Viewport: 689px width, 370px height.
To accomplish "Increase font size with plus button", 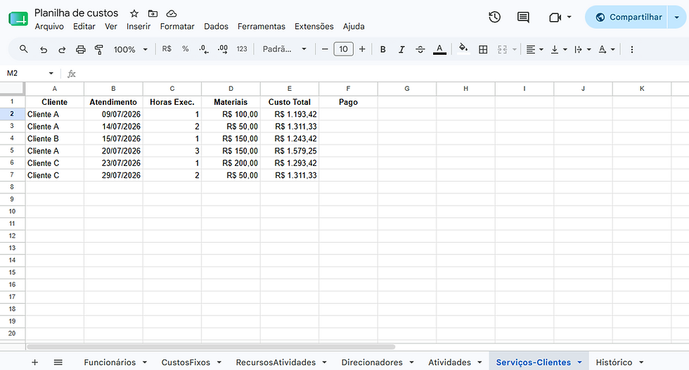I will click(362, 49).
